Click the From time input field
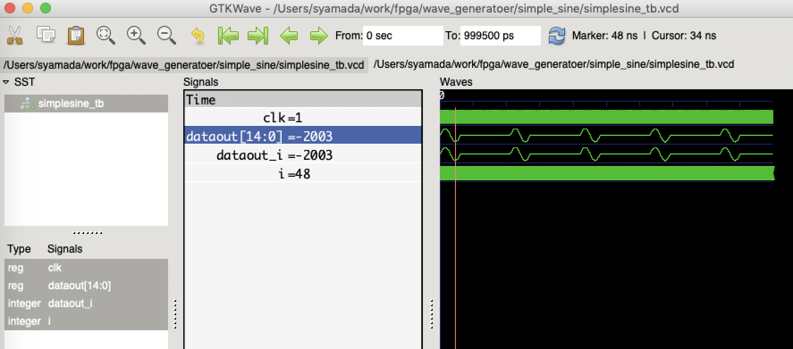This screenshot has height=349, width=793. 403,35
